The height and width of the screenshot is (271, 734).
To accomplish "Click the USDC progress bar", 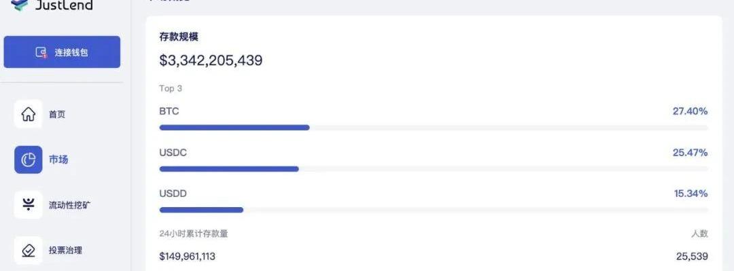I will [x=434, y=168].
